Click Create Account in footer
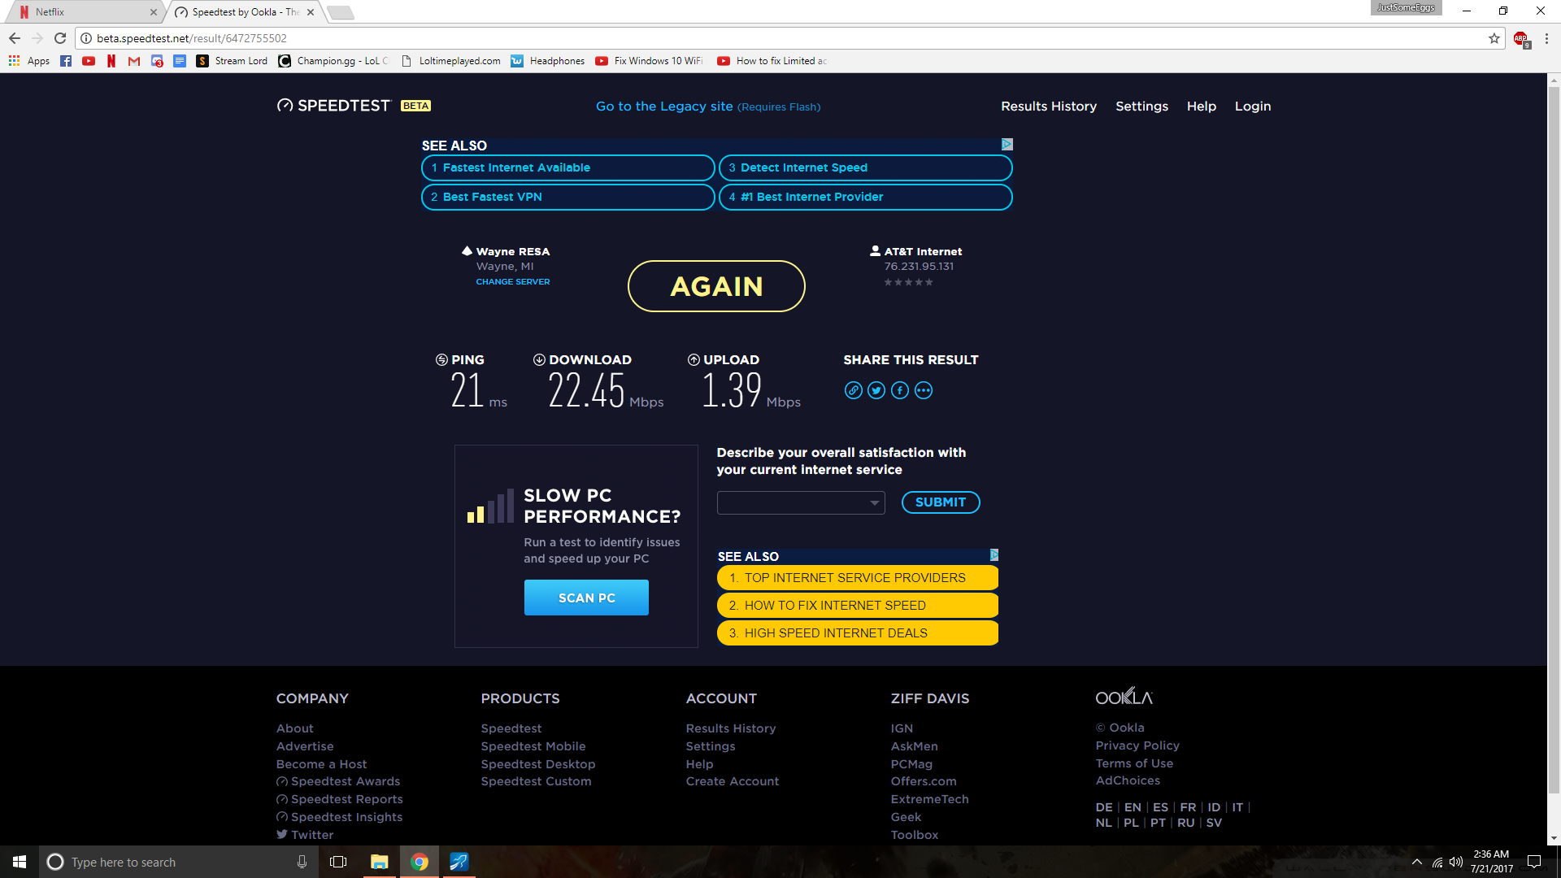The height and width of the screenshot is (878, 1561). (x=732, y=781)
